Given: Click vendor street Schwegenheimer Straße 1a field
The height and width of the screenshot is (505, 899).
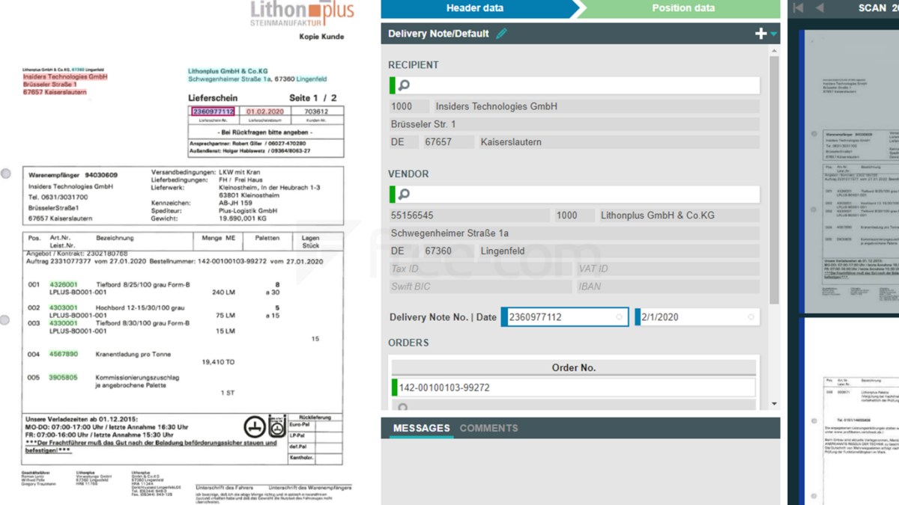Looking at the screenshot, I should 574,233.
